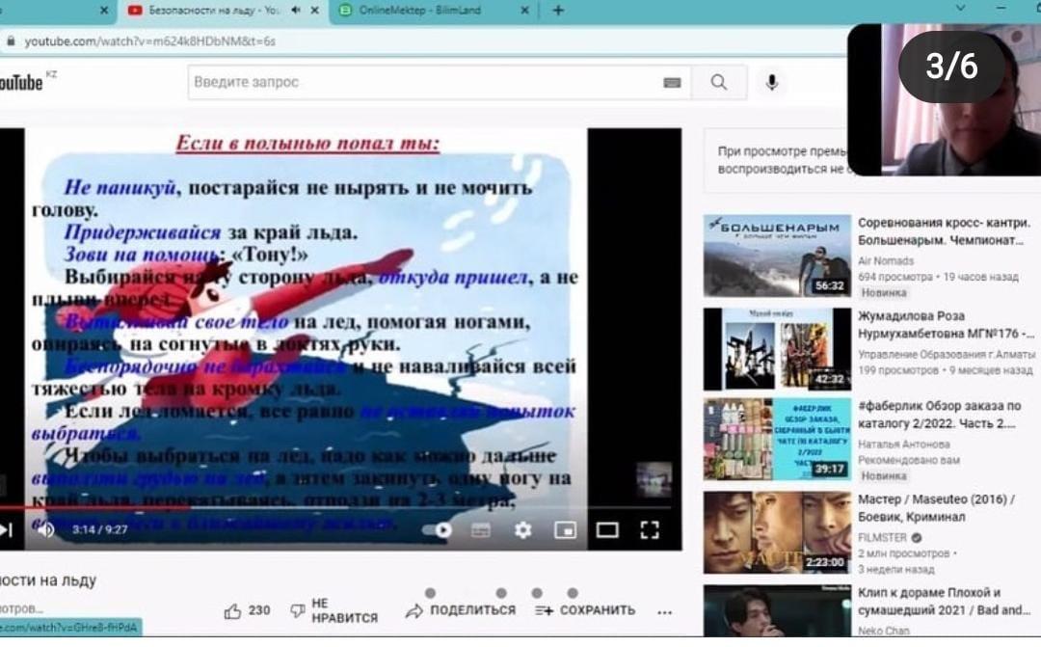Expand the three-dot more actions menu
This screenshot has width=1041, height=647.
point(664,610)
